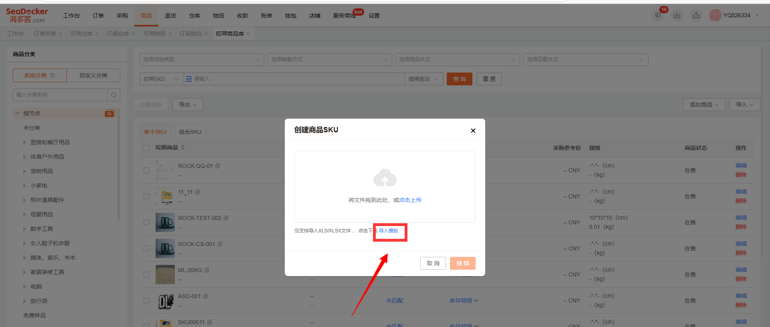Click the 重置 button
770x327 pixels.
click(489, 79)
